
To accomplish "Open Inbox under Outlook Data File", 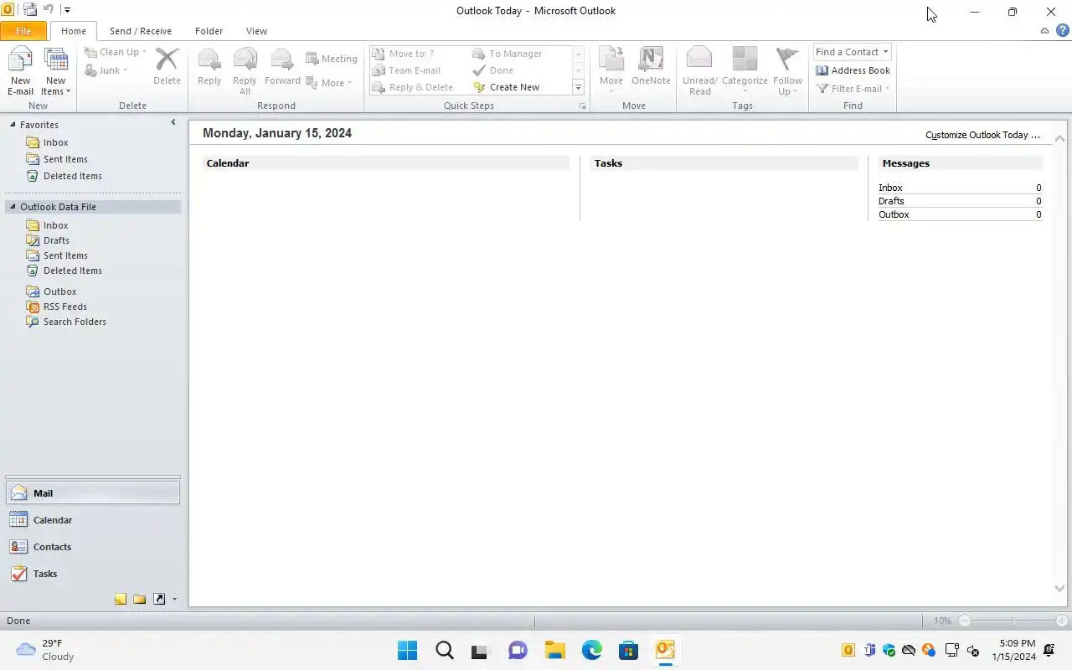I will click(x=55, y=225).
